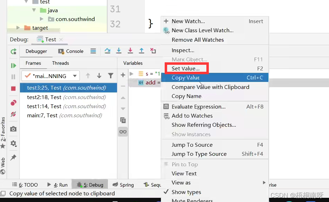Click the Rerun Test debug icon

coord(13,51)
